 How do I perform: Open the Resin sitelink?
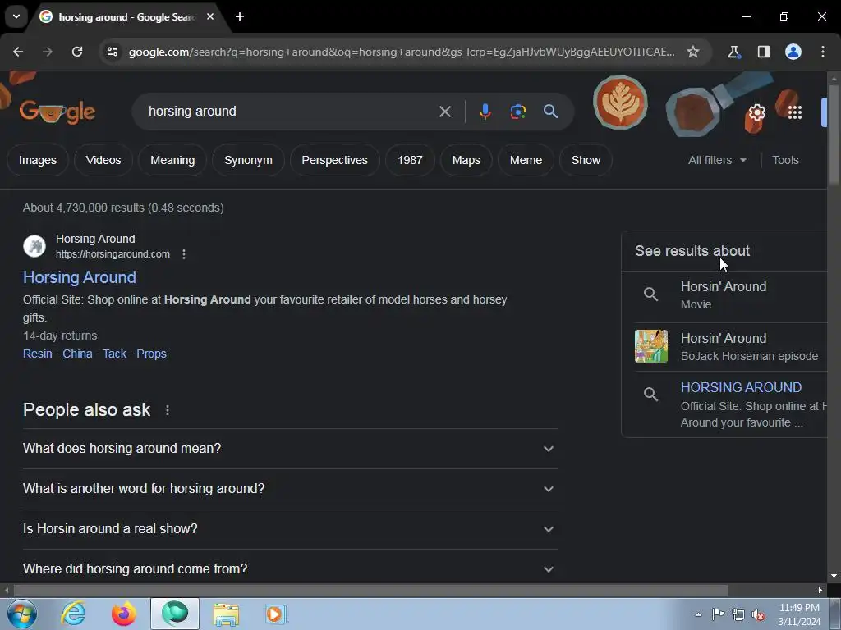pos(38,354)
